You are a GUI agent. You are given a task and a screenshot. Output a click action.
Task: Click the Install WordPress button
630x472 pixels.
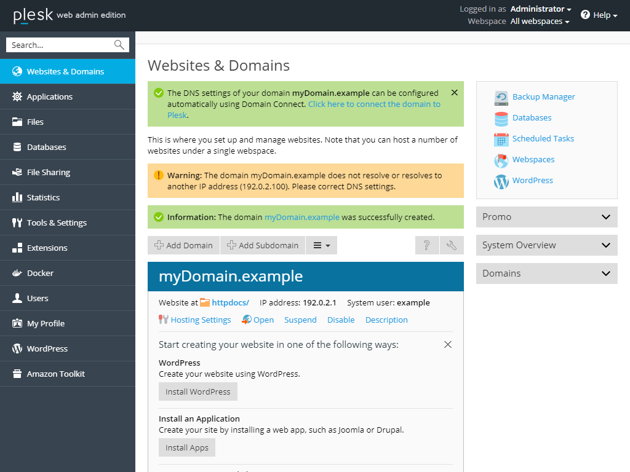[197, 391]
